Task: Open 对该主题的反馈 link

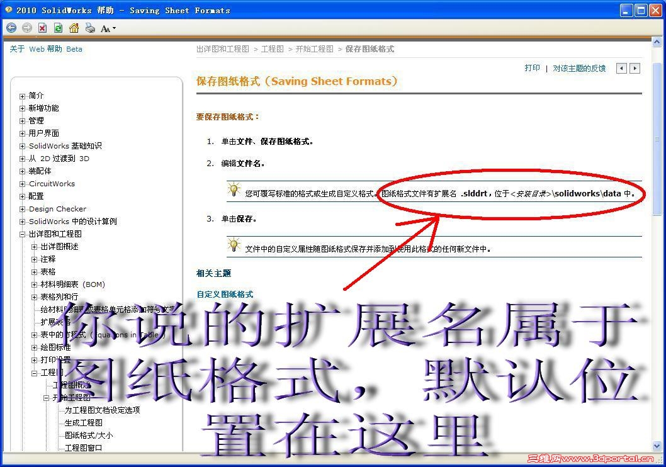Action: 579,68
